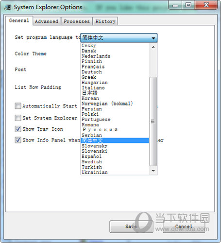Open the History tab
This screenshot has height=243, width=221.
point(105,21)
